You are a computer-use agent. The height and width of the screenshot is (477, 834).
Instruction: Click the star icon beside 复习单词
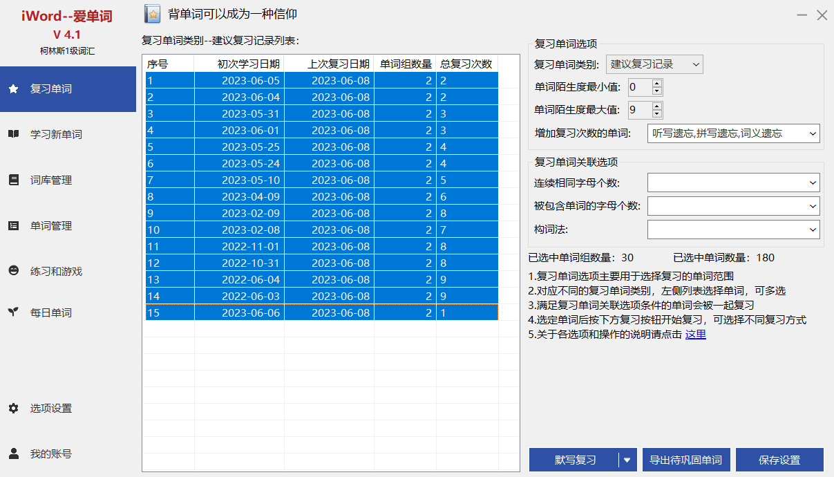click(13, 89)
